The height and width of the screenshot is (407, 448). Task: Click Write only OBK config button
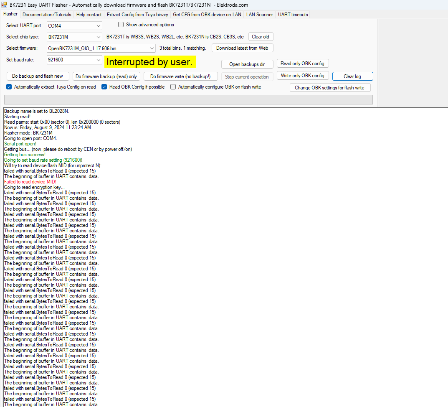(303, 76)
